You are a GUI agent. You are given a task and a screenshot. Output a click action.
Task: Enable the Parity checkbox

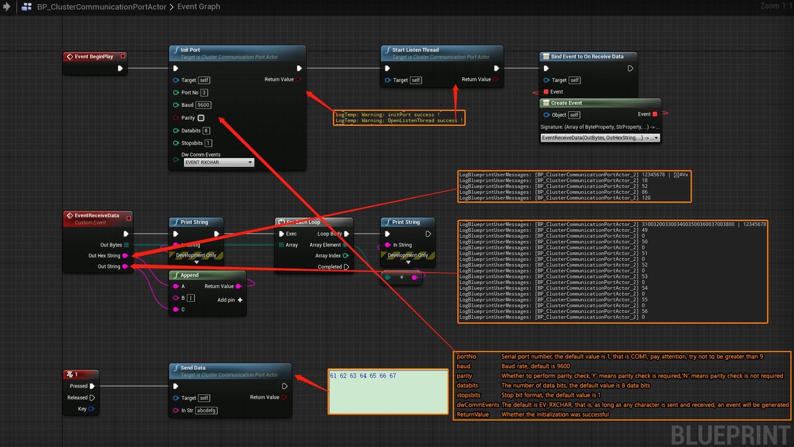(201, 118)
